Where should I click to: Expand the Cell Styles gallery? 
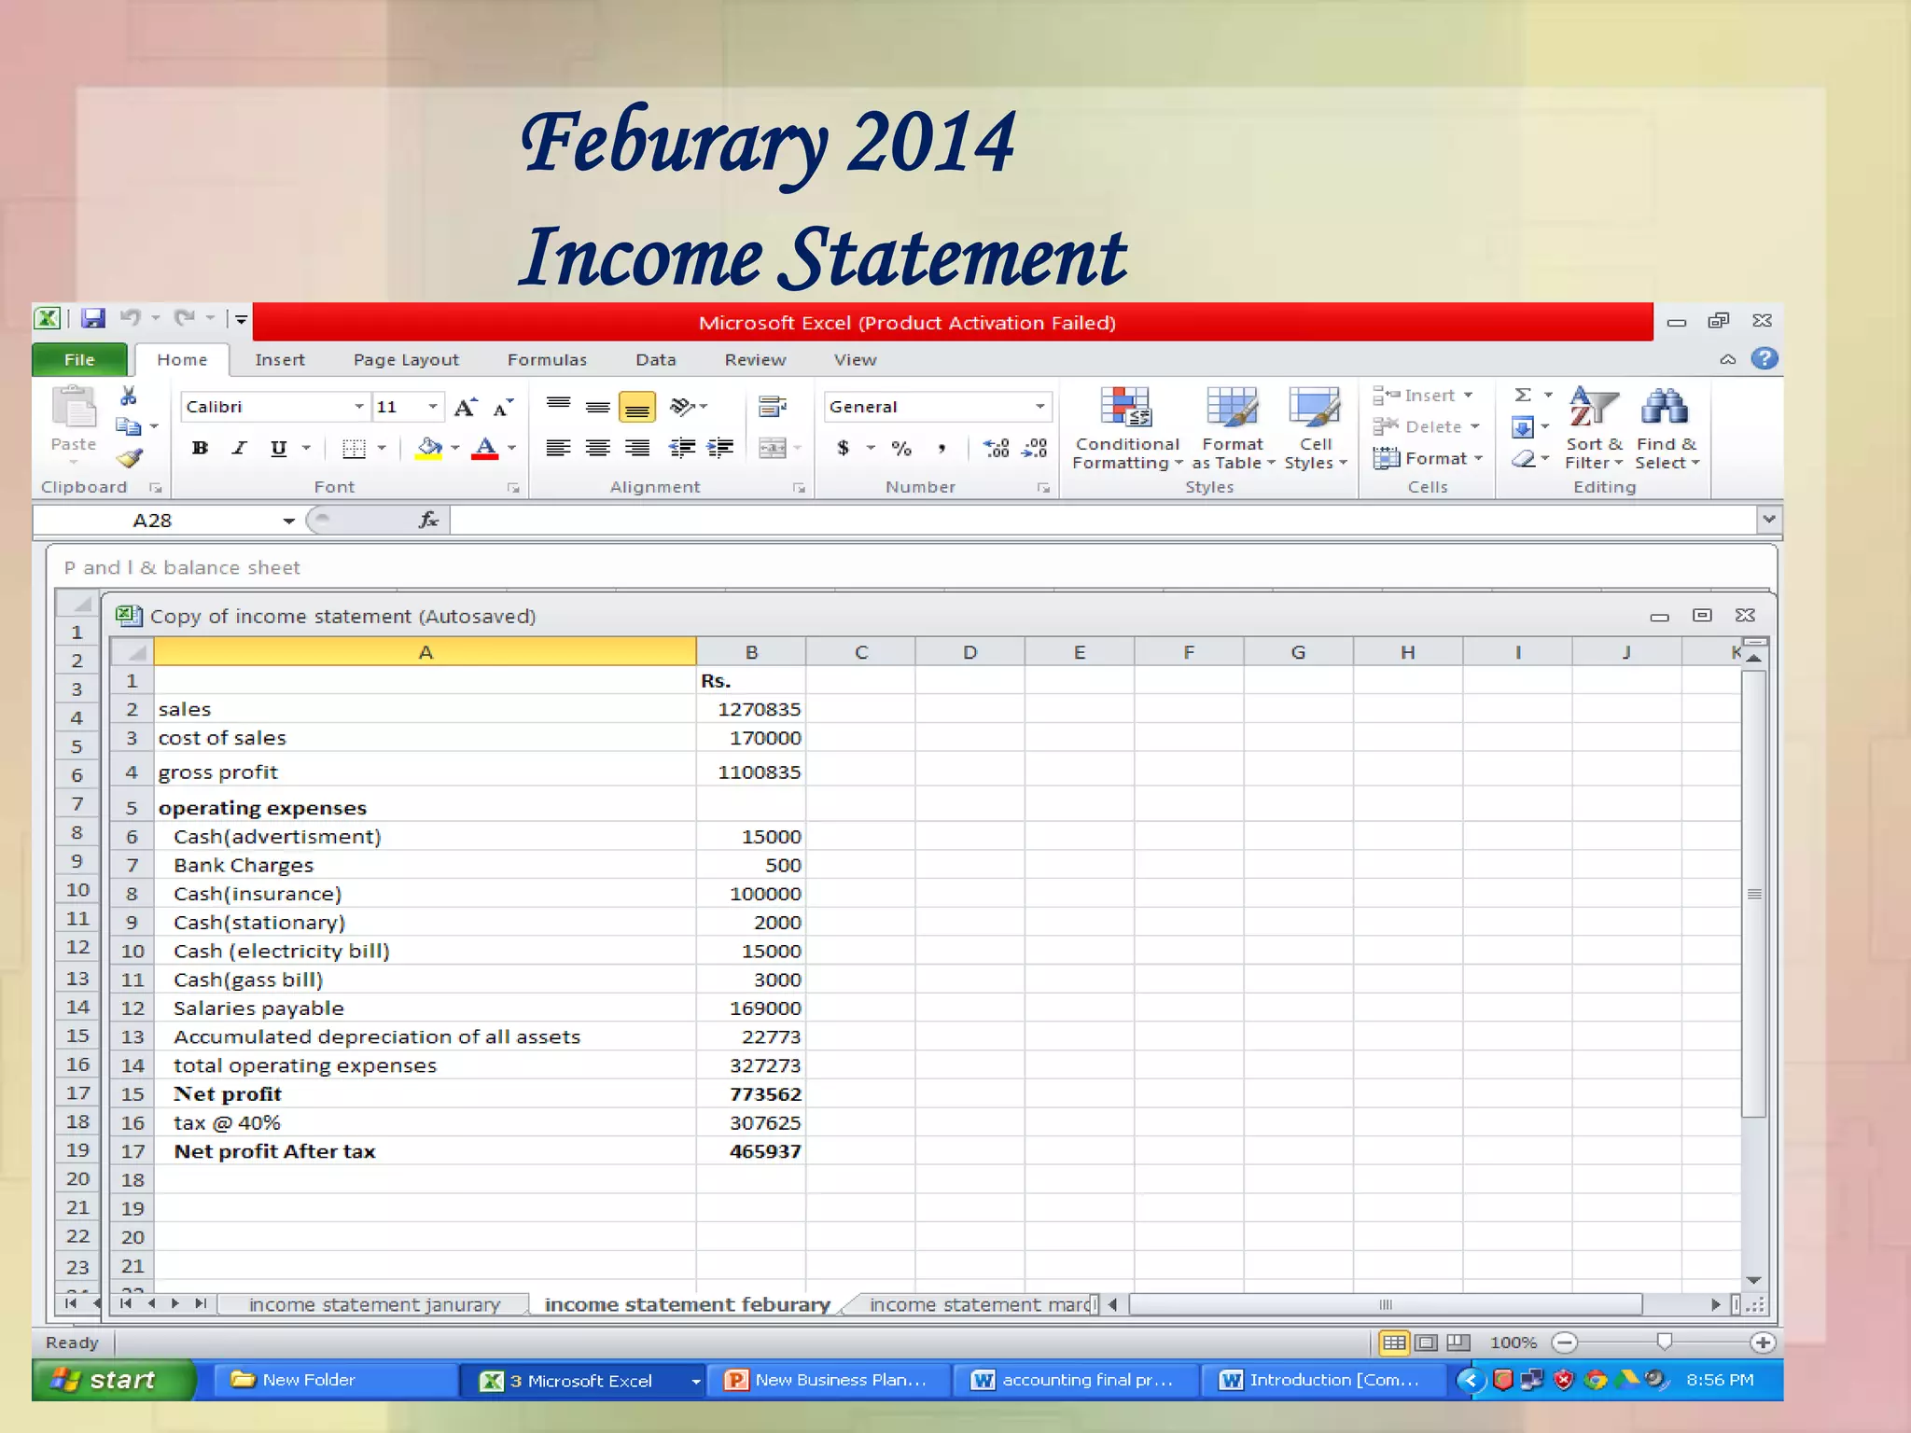click(1316, 429)
